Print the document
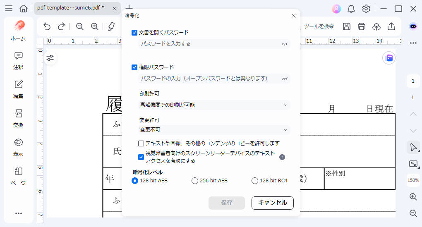 click(362, 26)
